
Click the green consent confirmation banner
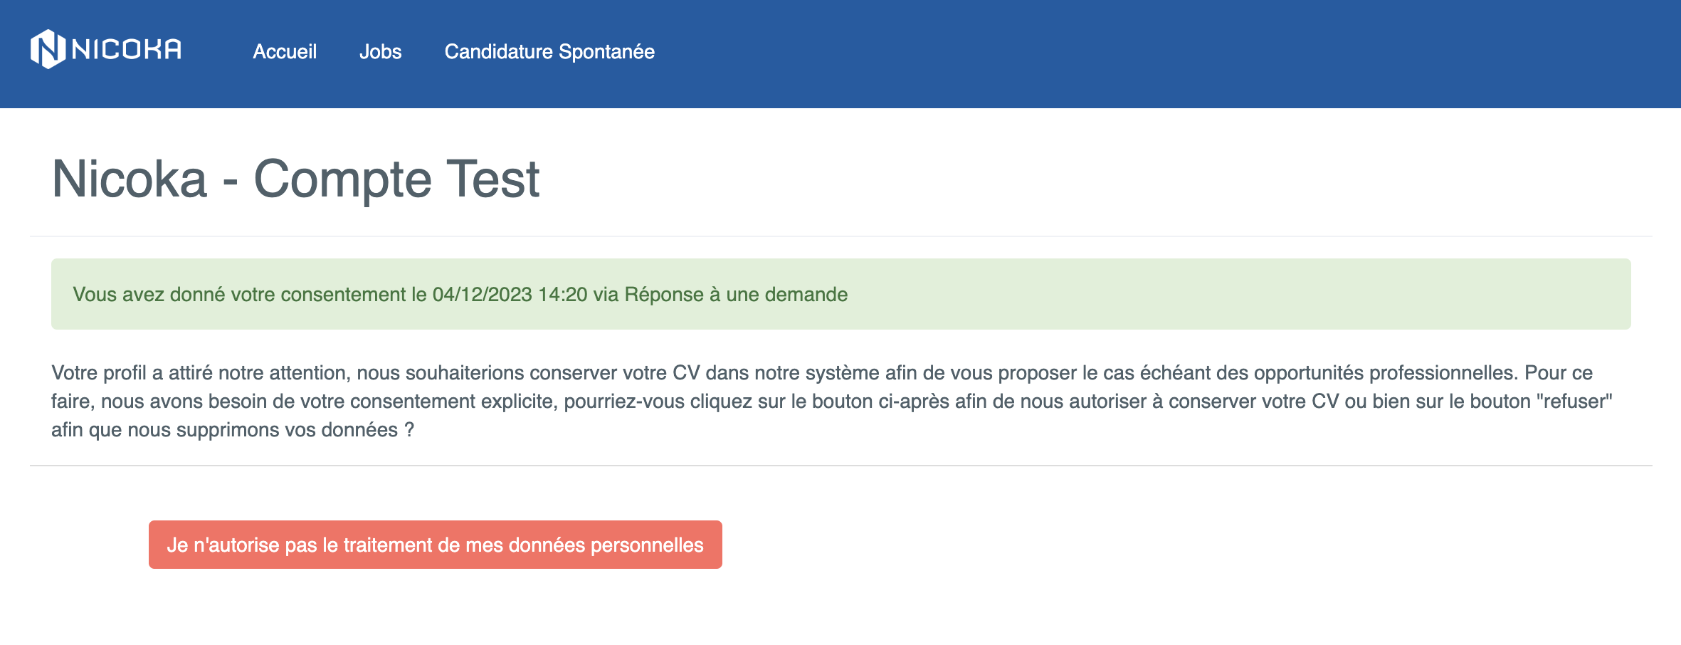coord(841,294)
